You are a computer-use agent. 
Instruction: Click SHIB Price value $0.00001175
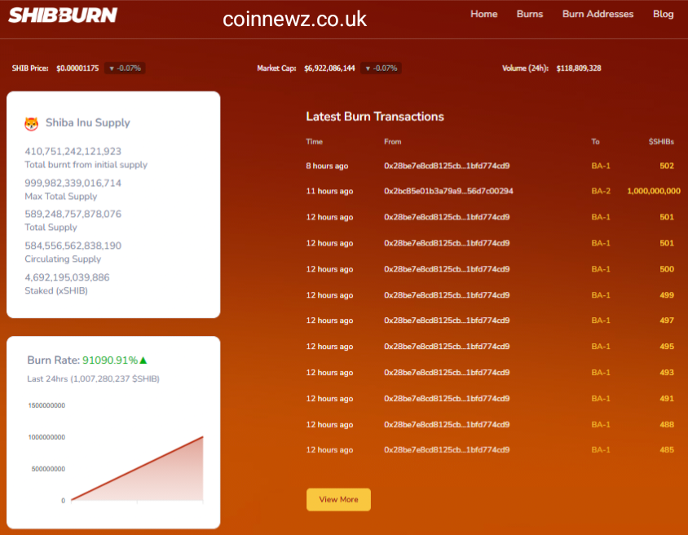77,69
